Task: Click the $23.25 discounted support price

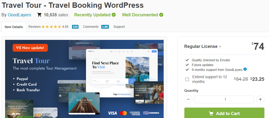Action: tap(257, 79)
